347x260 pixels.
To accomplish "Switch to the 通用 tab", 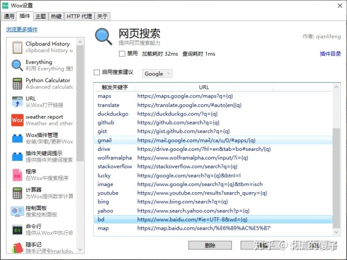I will [x=9, y=16].
